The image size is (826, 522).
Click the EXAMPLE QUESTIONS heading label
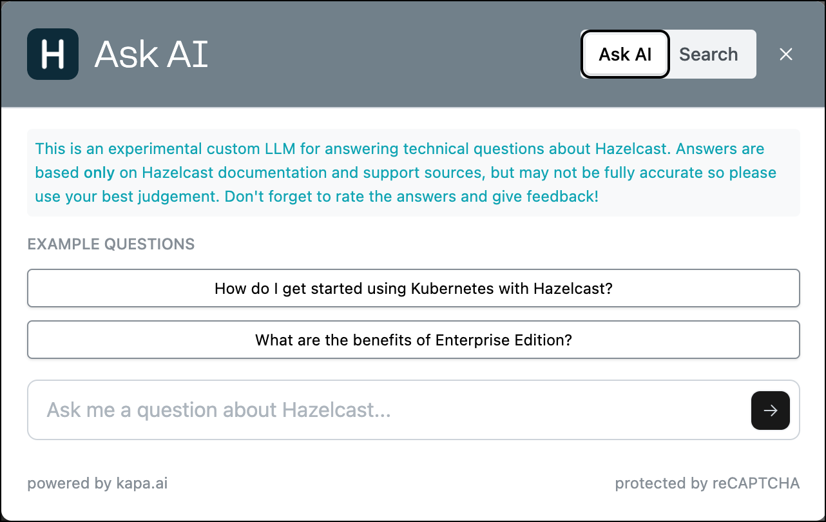click(111, 244)
